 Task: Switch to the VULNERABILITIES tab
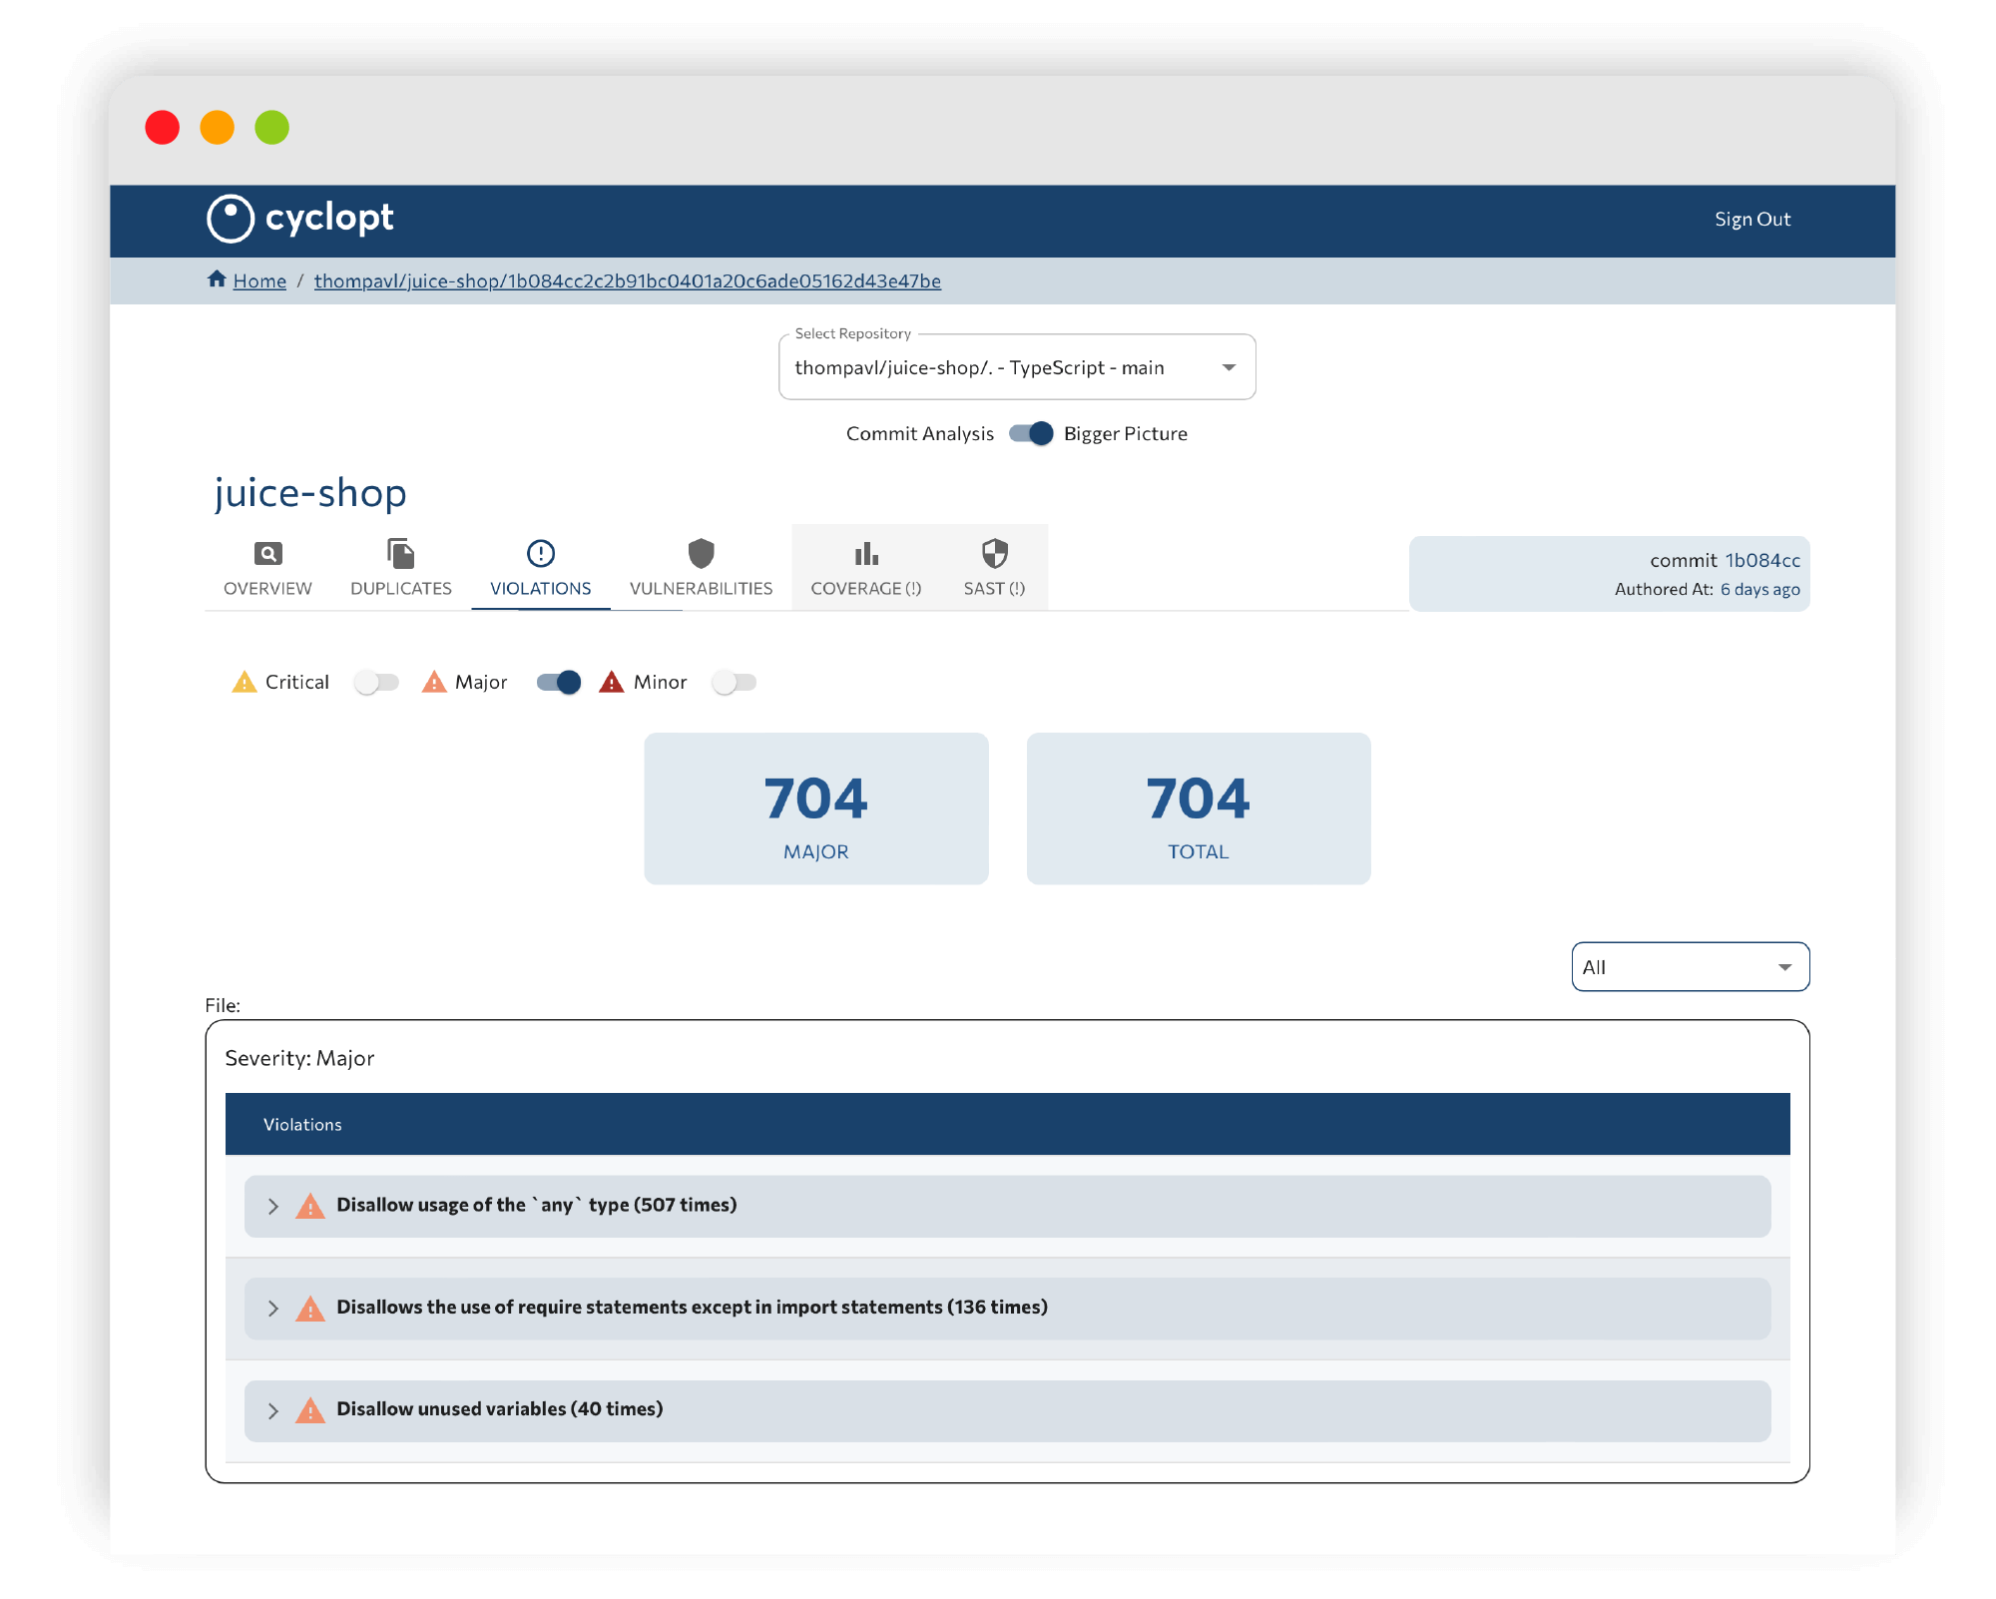click(702, 568)
